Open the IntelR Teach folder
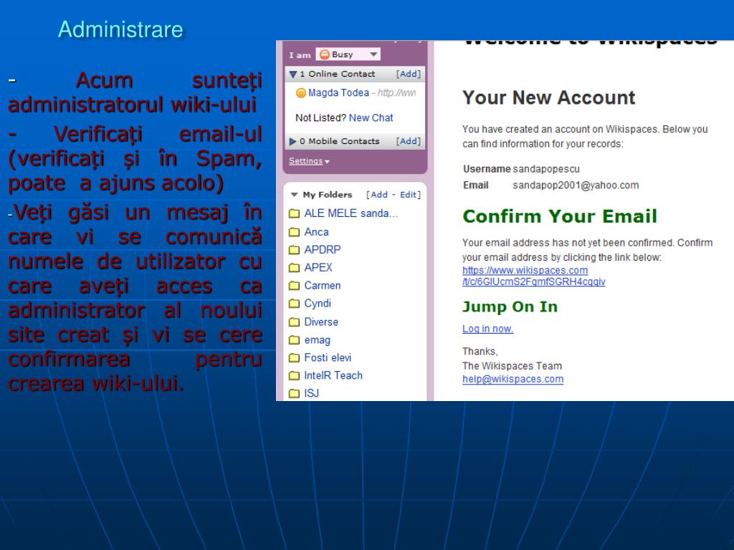734x550 pixels. click(x=333, y=375)
